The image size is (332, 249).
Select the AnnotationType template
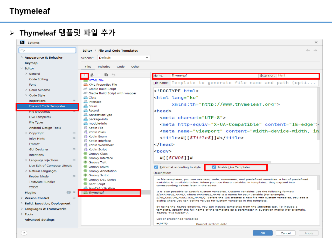click(x=100, y=115)
